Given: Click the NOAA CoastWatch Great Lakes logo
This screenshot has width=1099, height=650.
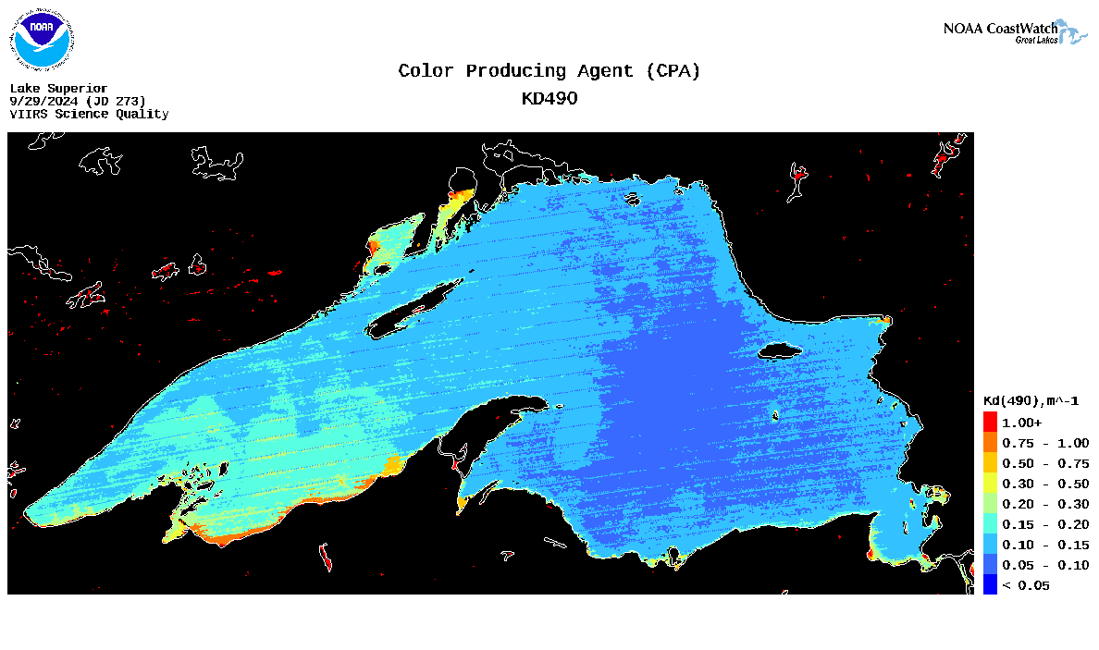Looking at the screenshot, I should coord(1015,32).
